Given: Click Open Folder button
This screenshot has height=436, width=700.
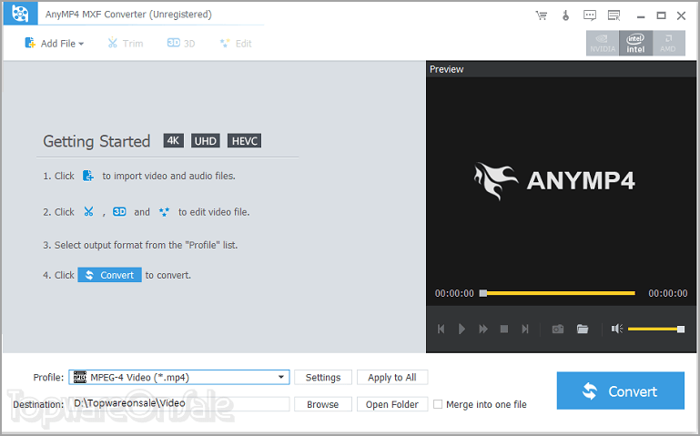Looking at the screenshot, I should coord(392,404).
